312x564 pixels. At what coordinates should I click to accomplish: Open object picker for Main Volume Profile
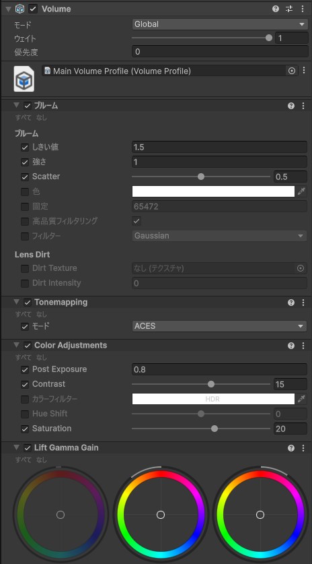[x=292, y=71]
